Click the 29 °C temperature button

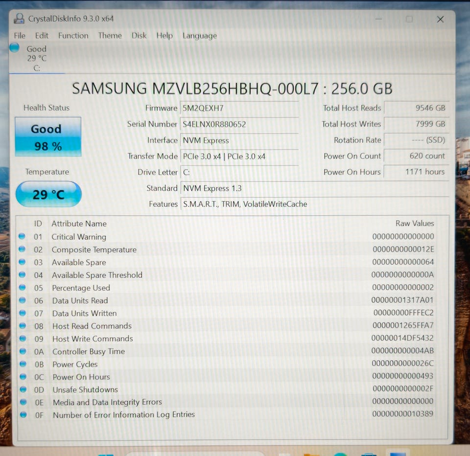[48, 194]
